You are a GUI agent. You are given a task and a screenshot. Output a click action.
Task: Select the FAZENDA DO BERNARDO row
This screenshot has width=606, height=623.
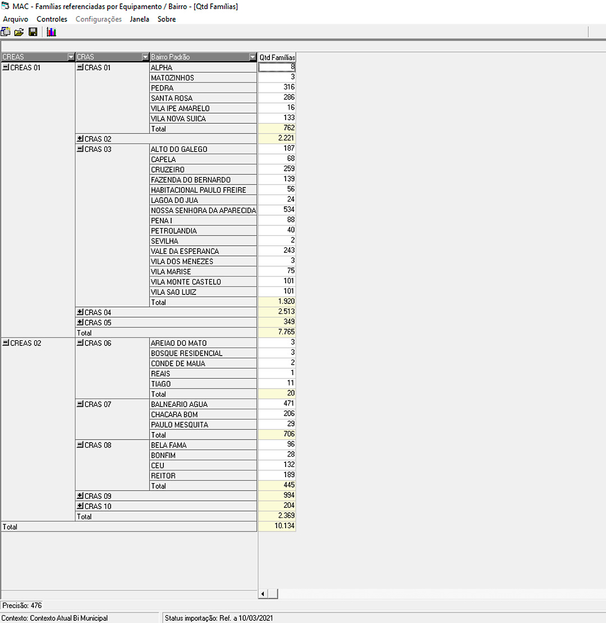203,180
